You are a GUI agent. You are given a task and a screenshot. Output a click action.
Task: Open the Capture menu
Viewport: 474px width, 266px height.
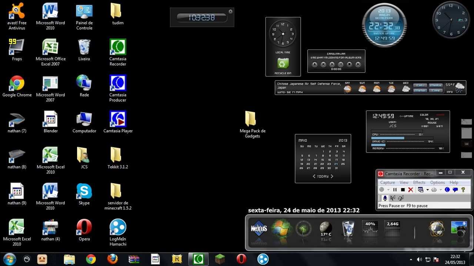[x=388, y=183]
